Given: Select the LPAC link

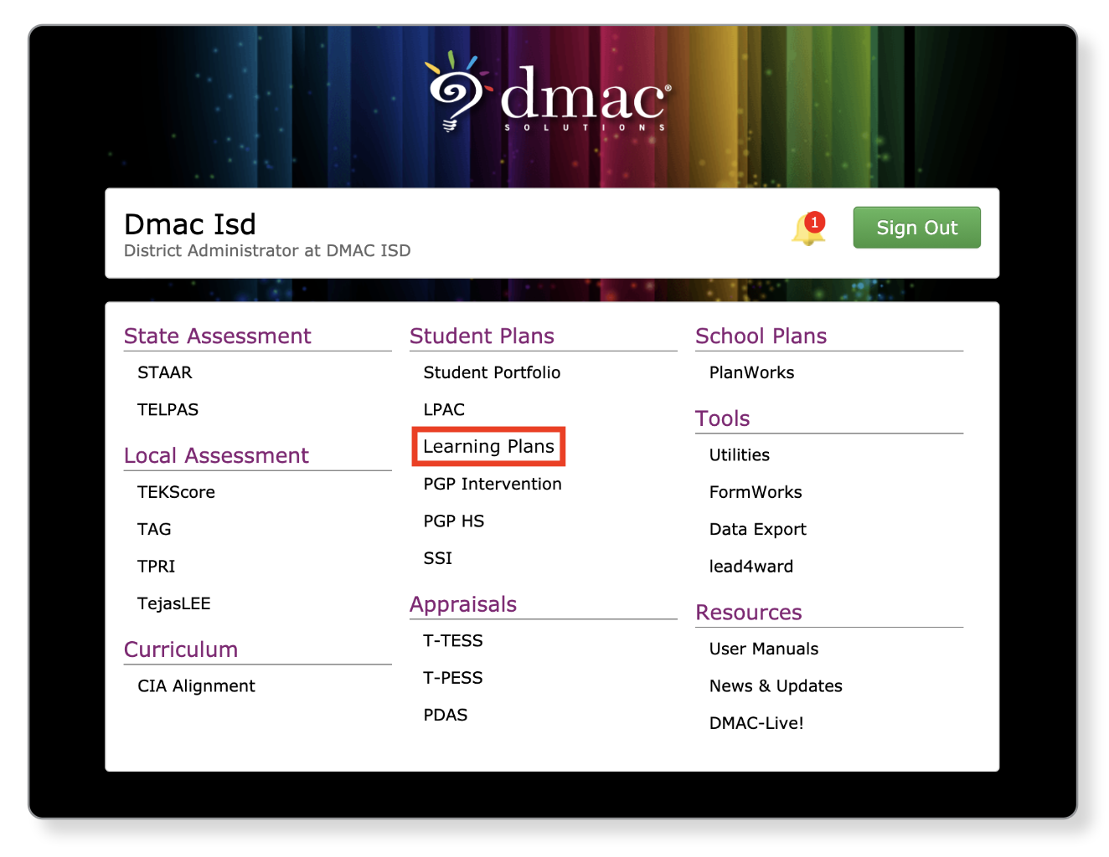Looking at the screenshot, I should [444, 409].
